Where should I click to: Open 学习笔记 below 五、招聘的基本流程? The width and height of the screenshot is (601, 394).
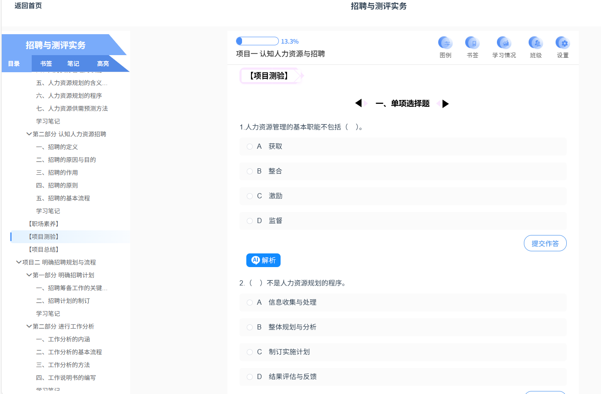click(x=48, y=211)
